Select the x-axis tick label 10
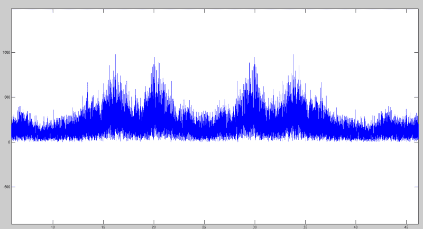Image resolution: width=423 pixels, height=229 pixels. 53,227
